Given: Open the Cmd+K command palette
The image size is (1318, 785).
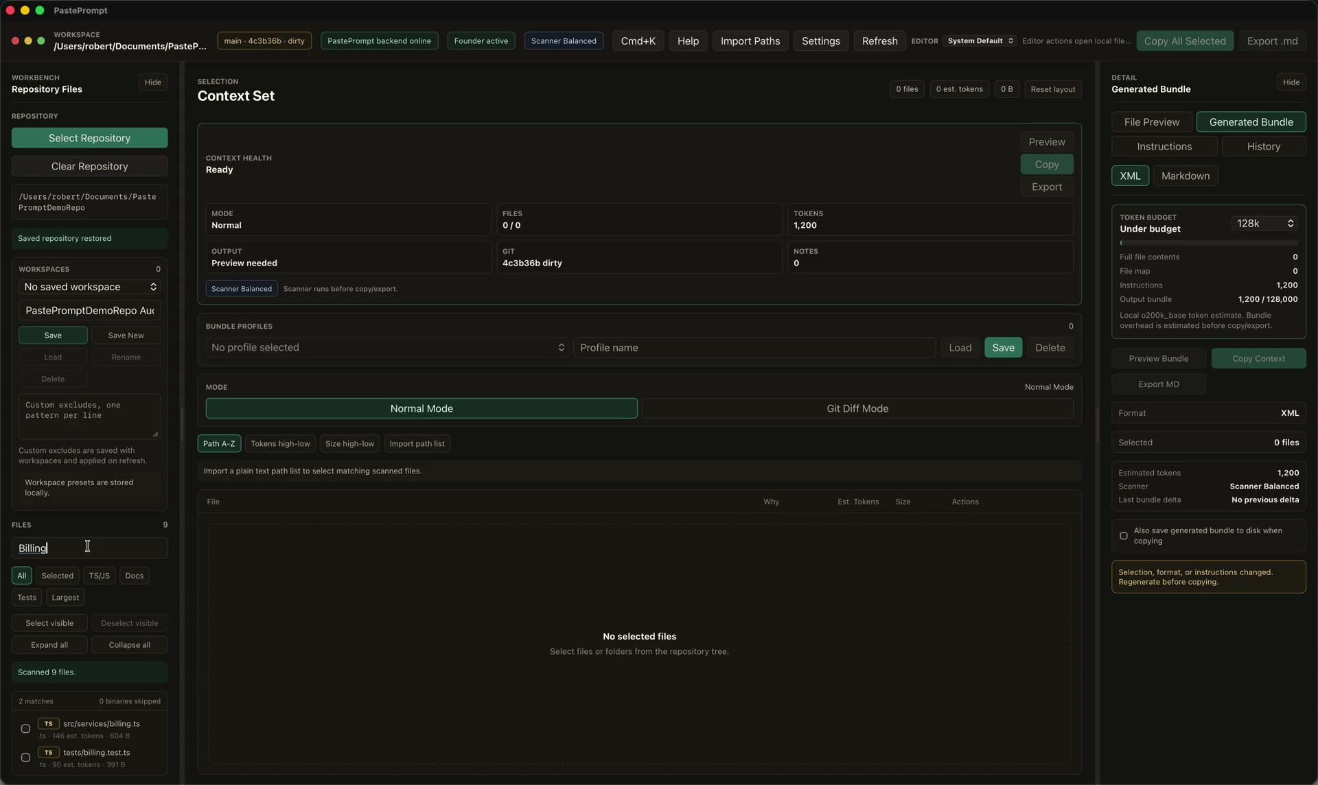Looking at the screenshot, I should click(x=638, y=41).
